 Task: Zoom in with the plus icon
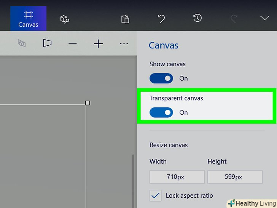point(98,44)
